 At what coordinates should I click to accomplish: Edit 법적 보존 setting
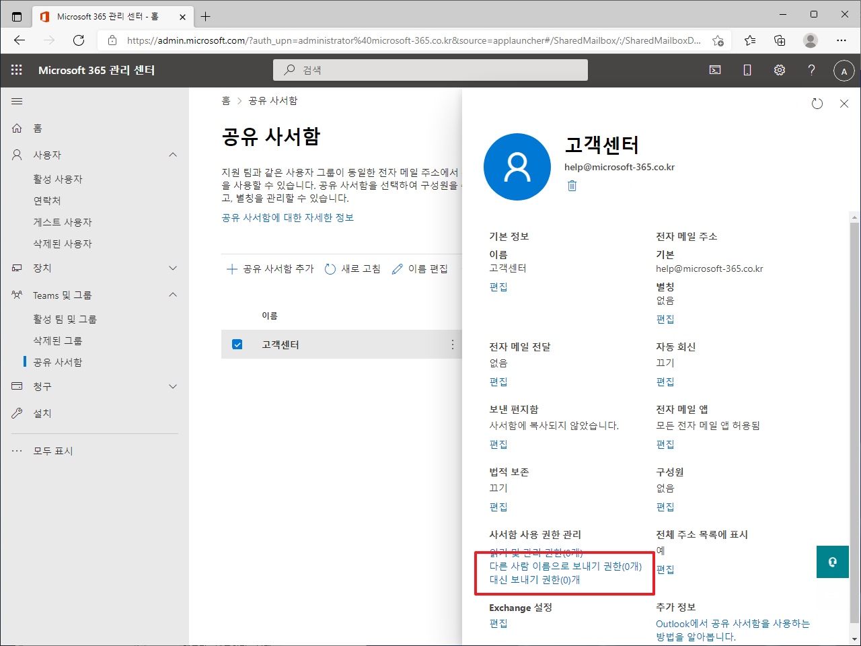pos(498,507)
